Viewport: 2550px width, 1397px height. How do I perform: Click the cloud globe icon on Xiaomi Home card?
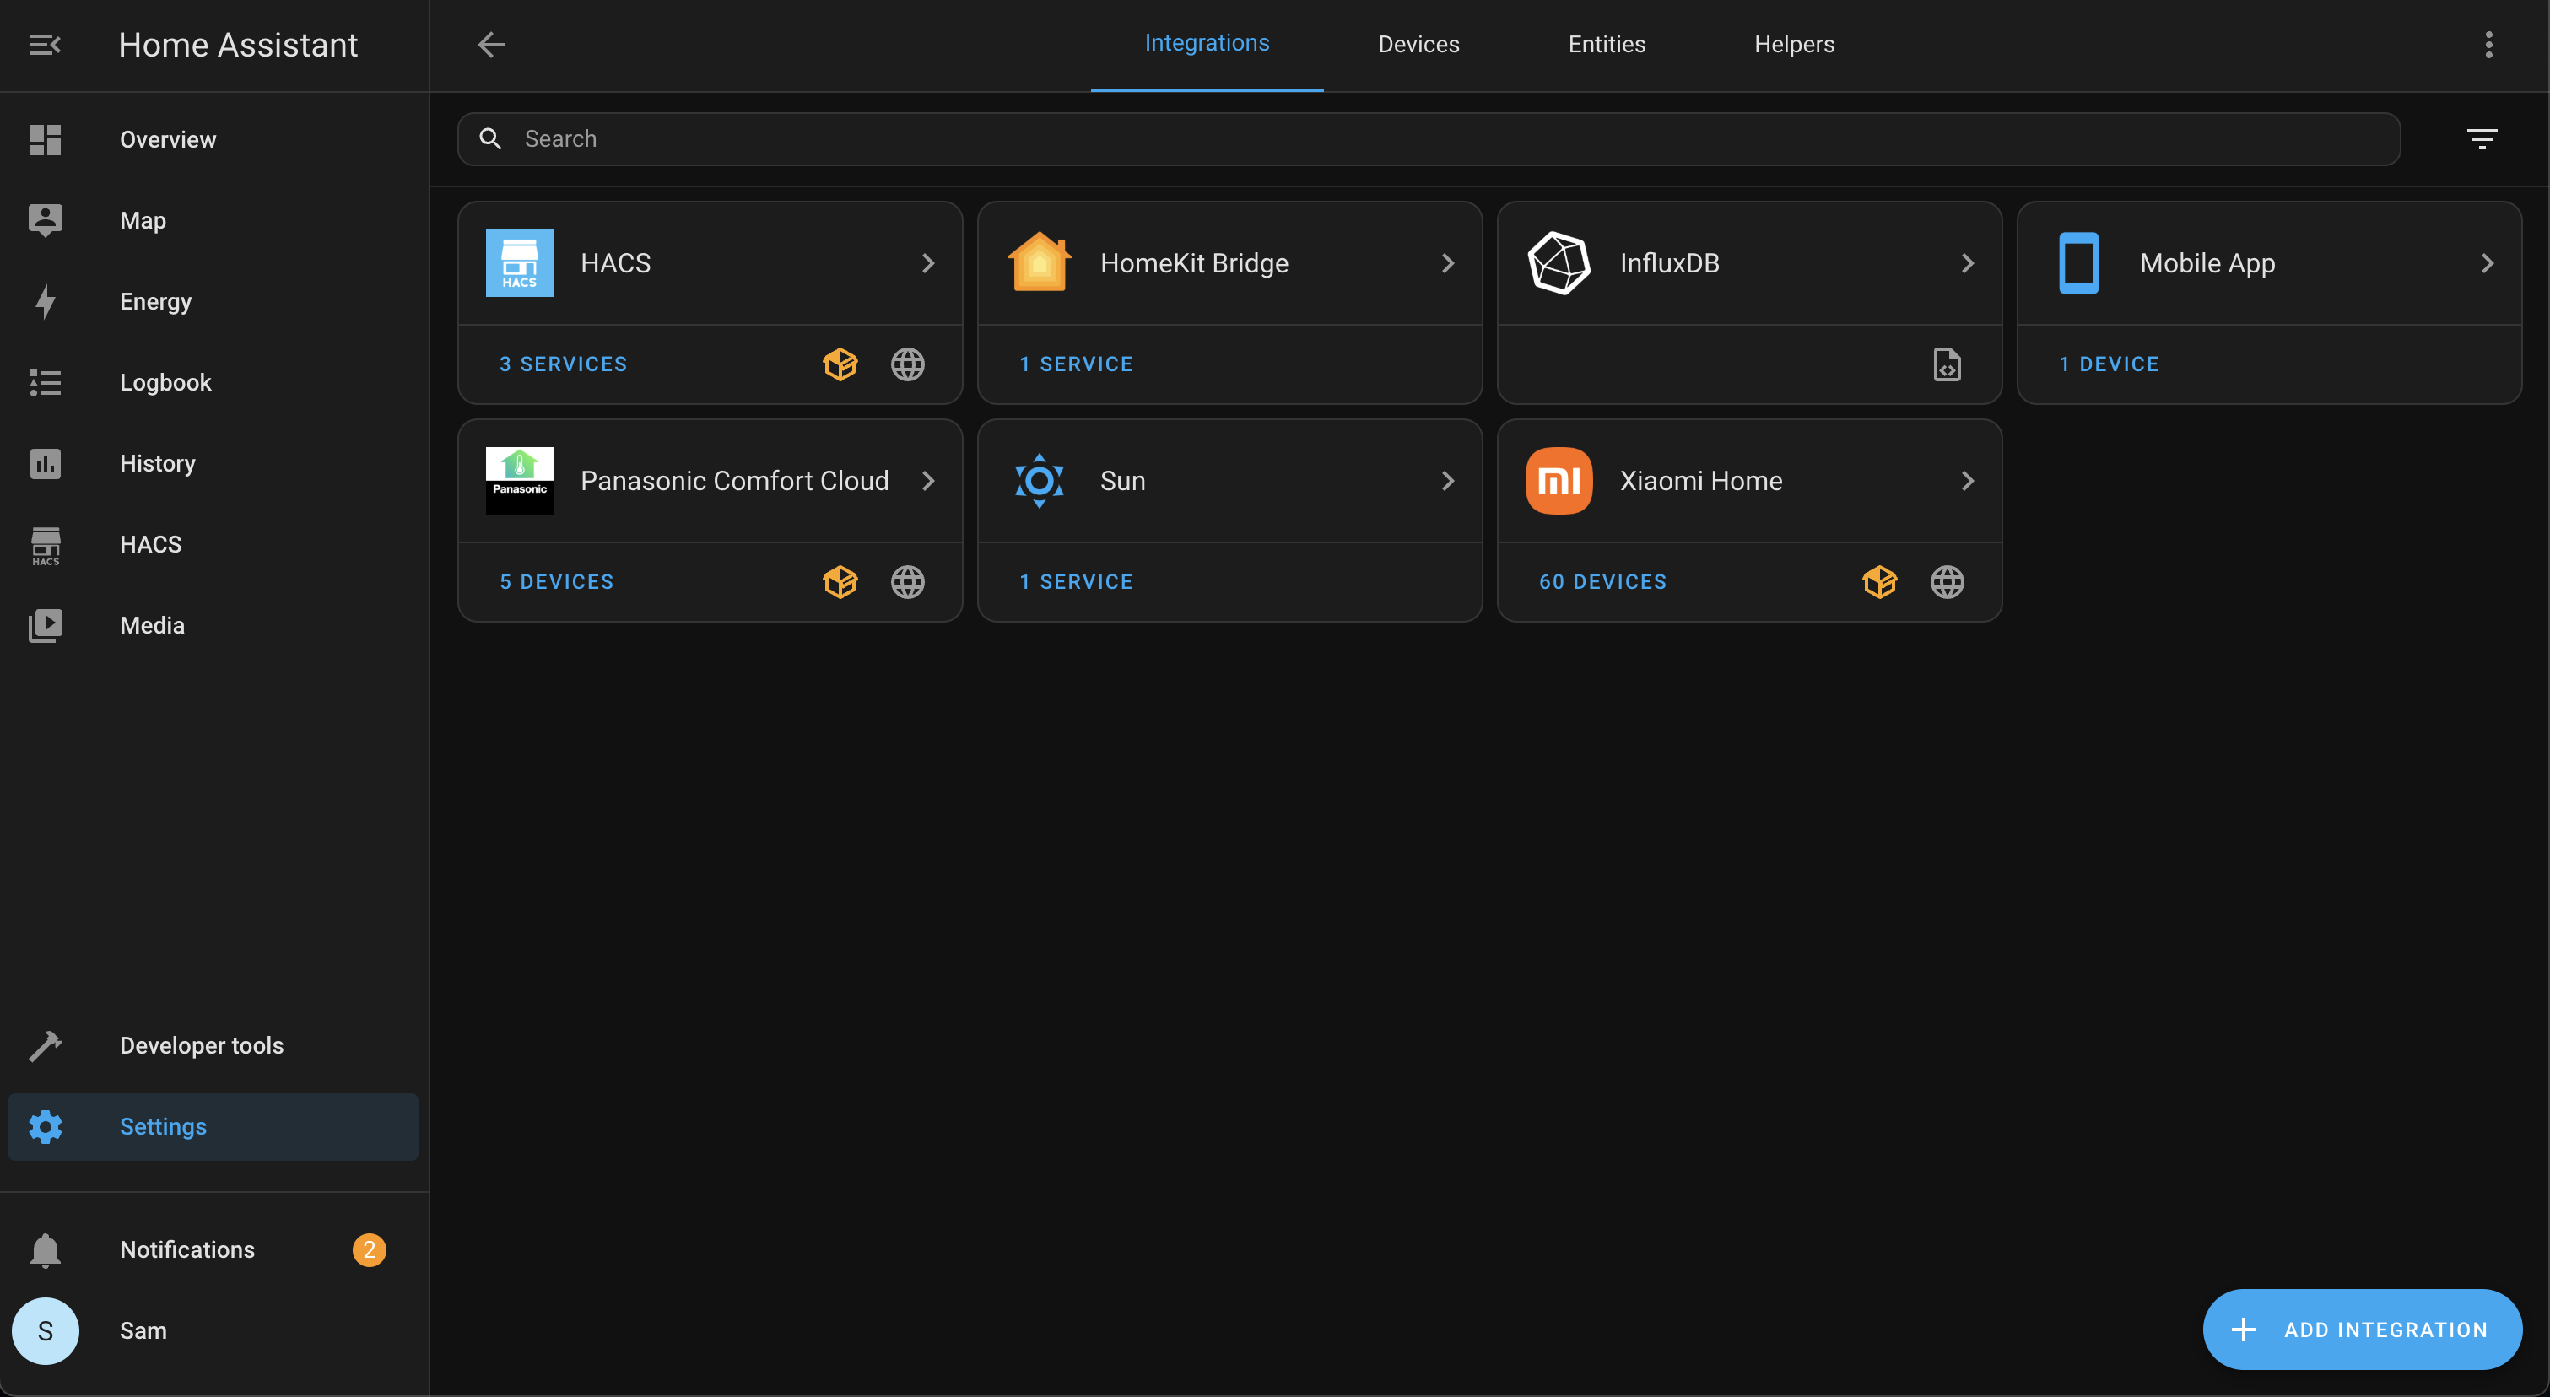[1948, 582]
